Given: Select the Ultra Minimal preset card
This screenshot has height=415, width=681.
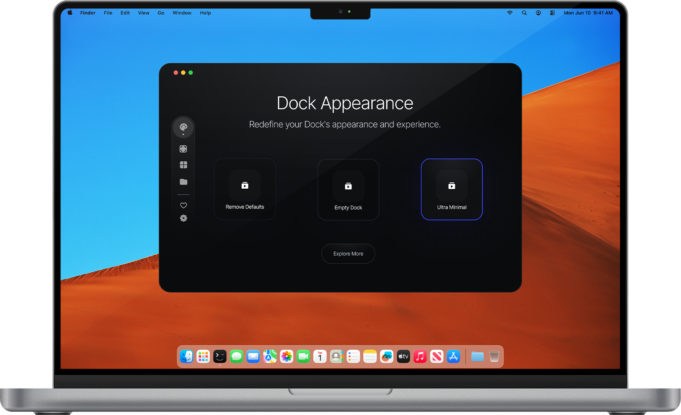Looking at the screenshot, I should click(452, 189).
